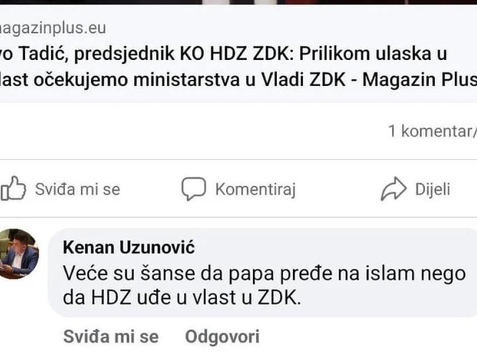Click the share arrow icon

coord(393,189)
